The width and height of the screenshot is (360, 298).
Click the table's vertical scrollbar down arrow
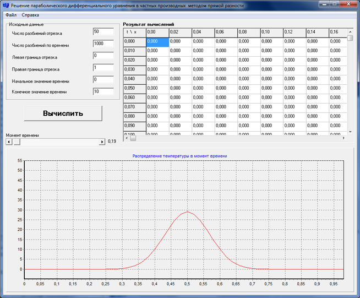(350, 132)
